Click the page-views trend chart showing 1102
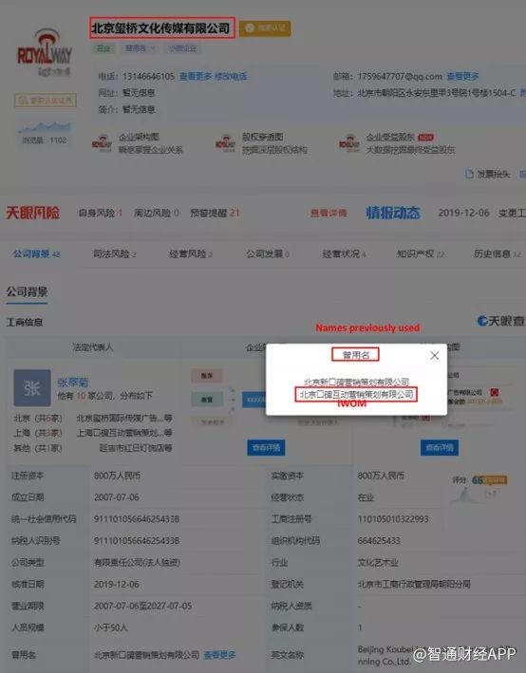The image size is (526, 673). [x=45, y=133]
